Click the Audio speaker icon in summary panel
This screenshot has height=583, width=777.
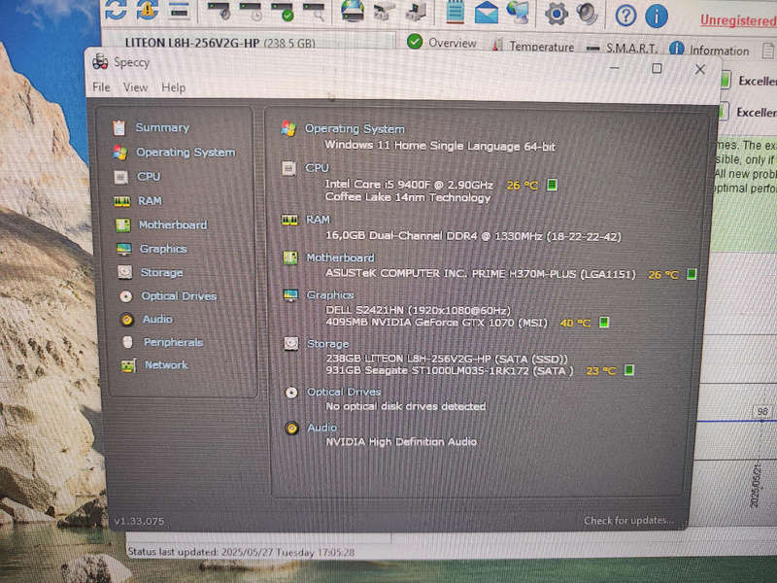point(292,428)
